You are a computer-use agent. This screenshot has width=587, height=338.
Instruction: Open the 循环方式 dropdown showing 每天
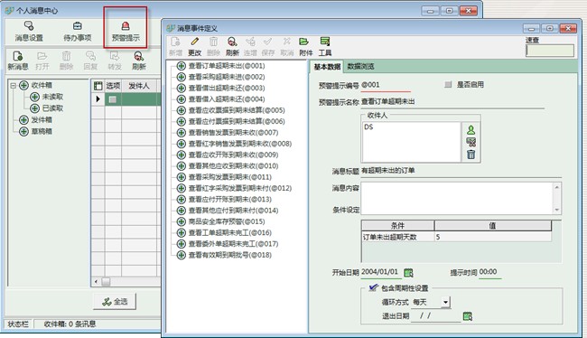445,302
